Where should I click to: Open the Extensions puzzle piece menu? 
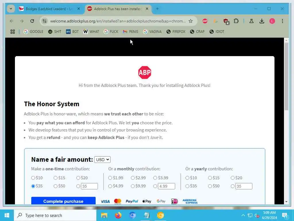(236, 21)
